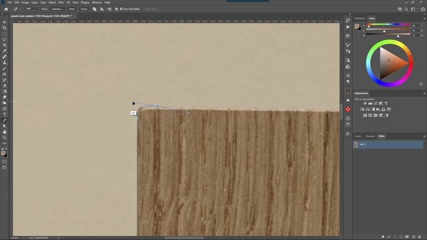Switch to the Navigator tab
The width and height of the screenshot is (427, 240).
point(360,19)
